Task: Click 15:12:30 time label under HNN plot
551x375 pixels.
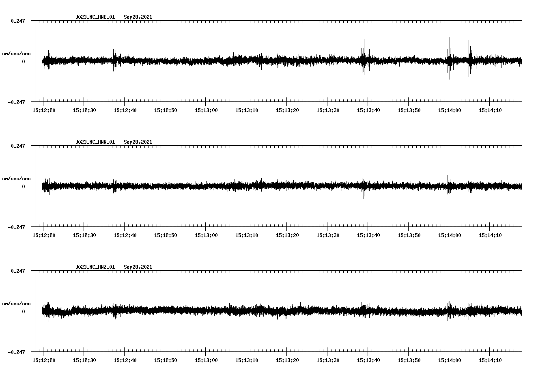Action: (x=84, y=235)
